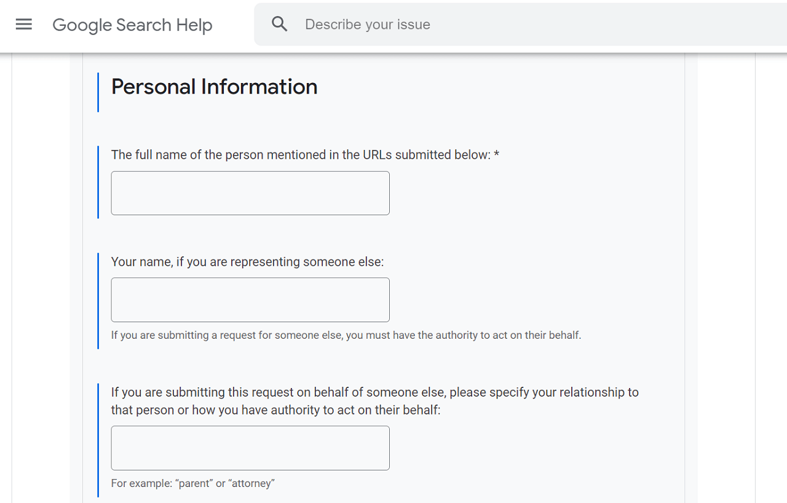Click the relationship to that person text box
This screenshot has height=503, width=787.
coord(250,448)
